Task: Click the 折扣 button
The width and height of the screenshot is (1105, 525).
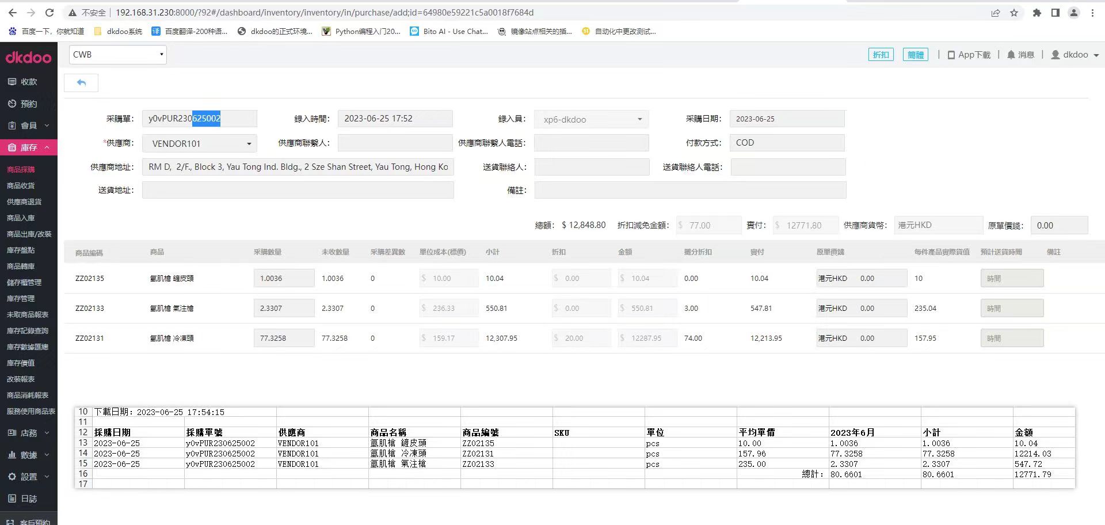Action: 881,55
